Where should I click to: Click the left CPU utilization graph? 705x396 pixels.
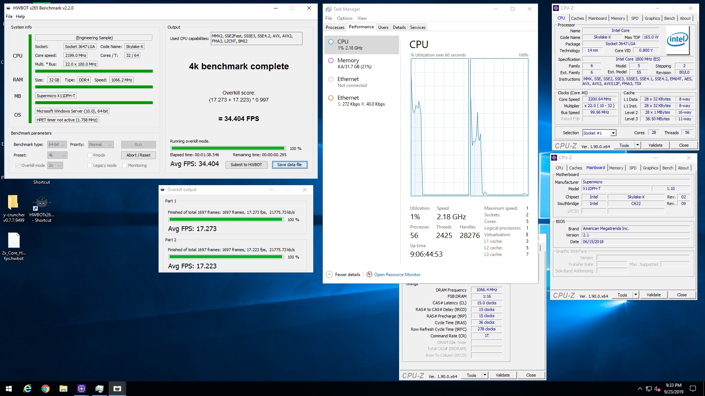[440, 127]
